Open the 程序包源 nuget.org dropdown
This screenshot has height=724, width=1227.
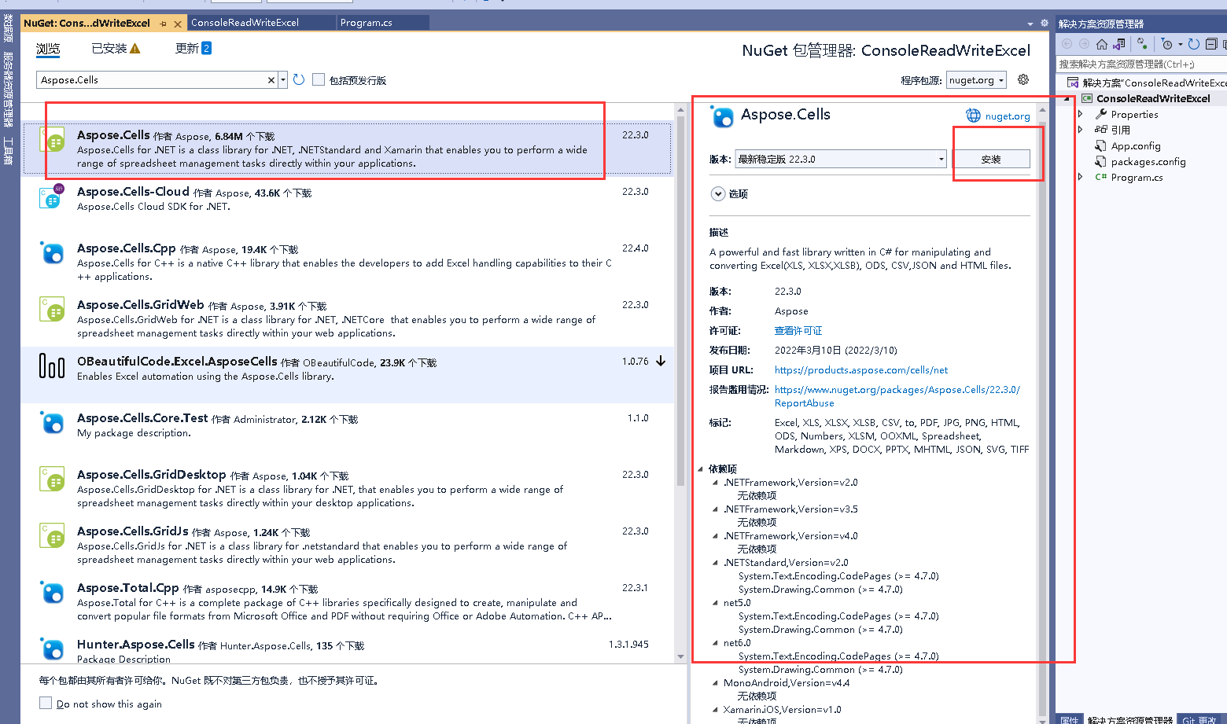(976, 80)
